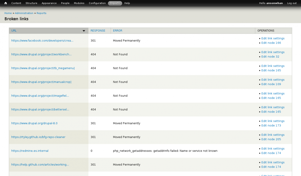
Task: Open the bettersel... project link
Action: point(40,110)
